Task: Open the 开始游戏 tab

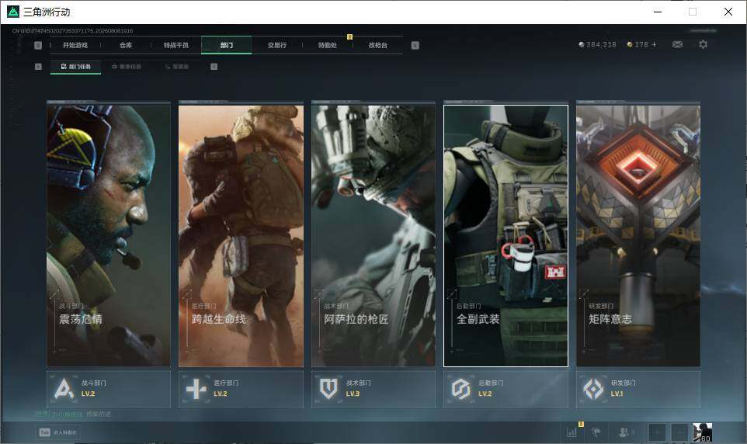Action: [75, 45]
